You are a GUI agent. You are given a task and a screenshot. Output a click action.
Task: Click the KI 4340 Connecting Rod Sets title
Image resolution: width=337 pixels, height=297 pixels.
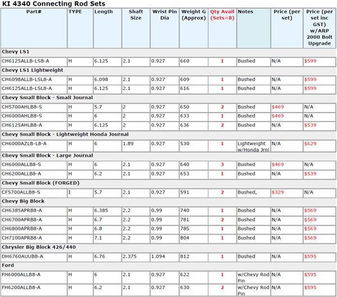pos(54,4)
